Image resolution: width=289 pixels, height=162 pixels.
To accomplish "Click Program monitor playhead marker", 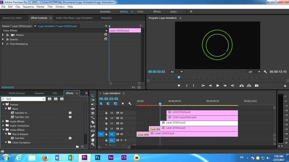I will point(179,77).
